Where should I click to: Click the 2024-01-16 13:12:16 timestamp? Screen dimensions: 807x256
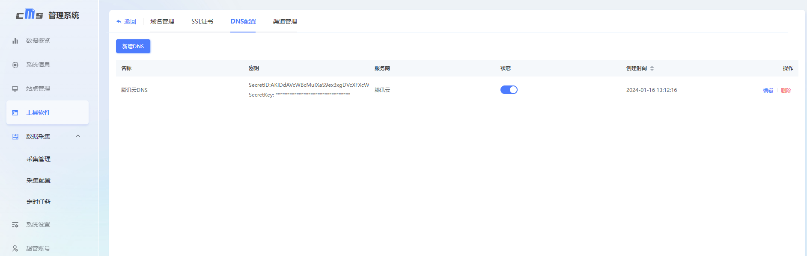[652, 90]
